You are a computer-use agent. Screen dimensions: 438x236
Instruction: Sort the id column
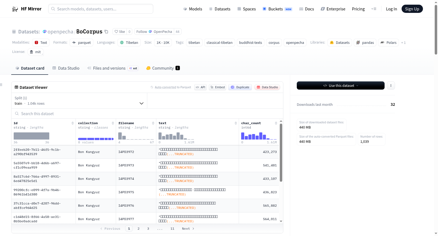73,123
